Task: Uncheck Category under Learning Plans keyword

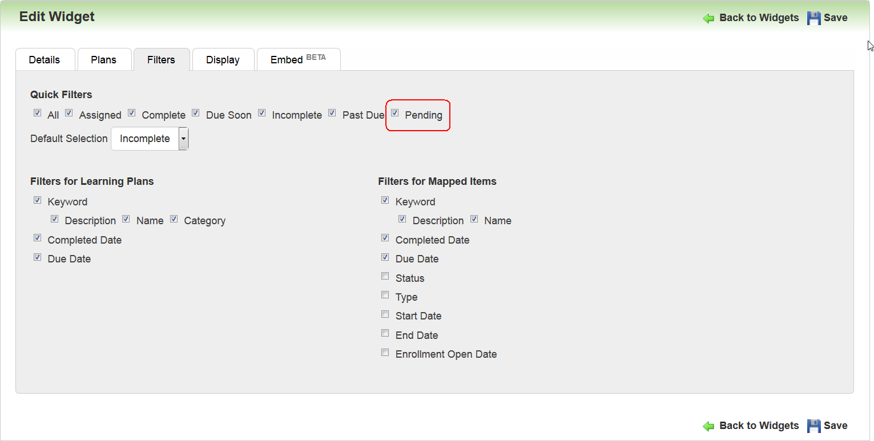Action: [x=174, y=219]
